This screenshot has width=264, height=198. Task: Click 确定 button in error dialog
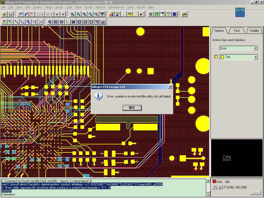132,108
